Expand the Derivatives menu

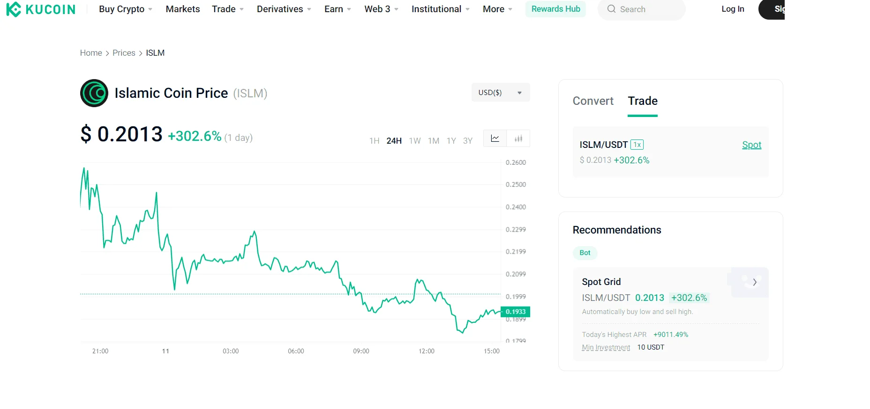[x=284, y=9]
